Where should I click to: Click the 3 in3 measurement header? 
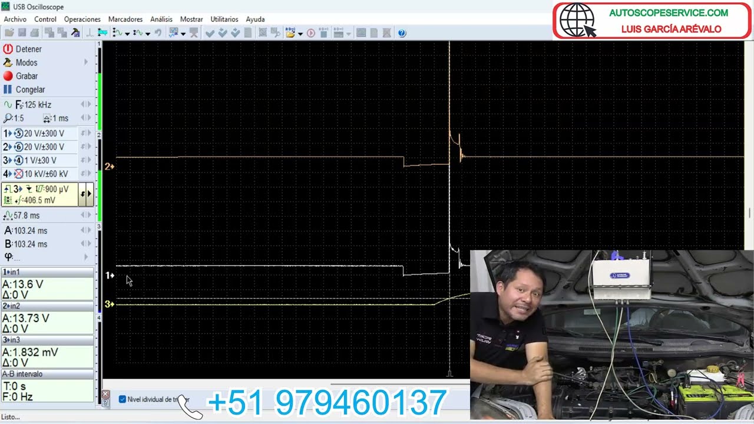(47, 340)
